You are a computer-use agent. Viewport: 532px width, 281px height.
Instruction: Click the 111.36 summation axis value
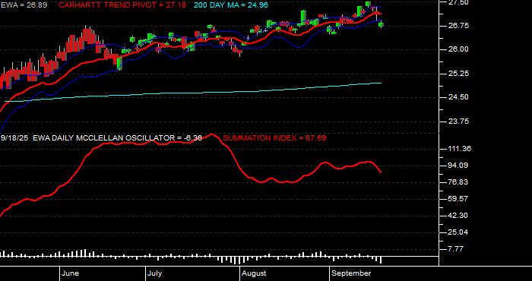click(459, 149)
